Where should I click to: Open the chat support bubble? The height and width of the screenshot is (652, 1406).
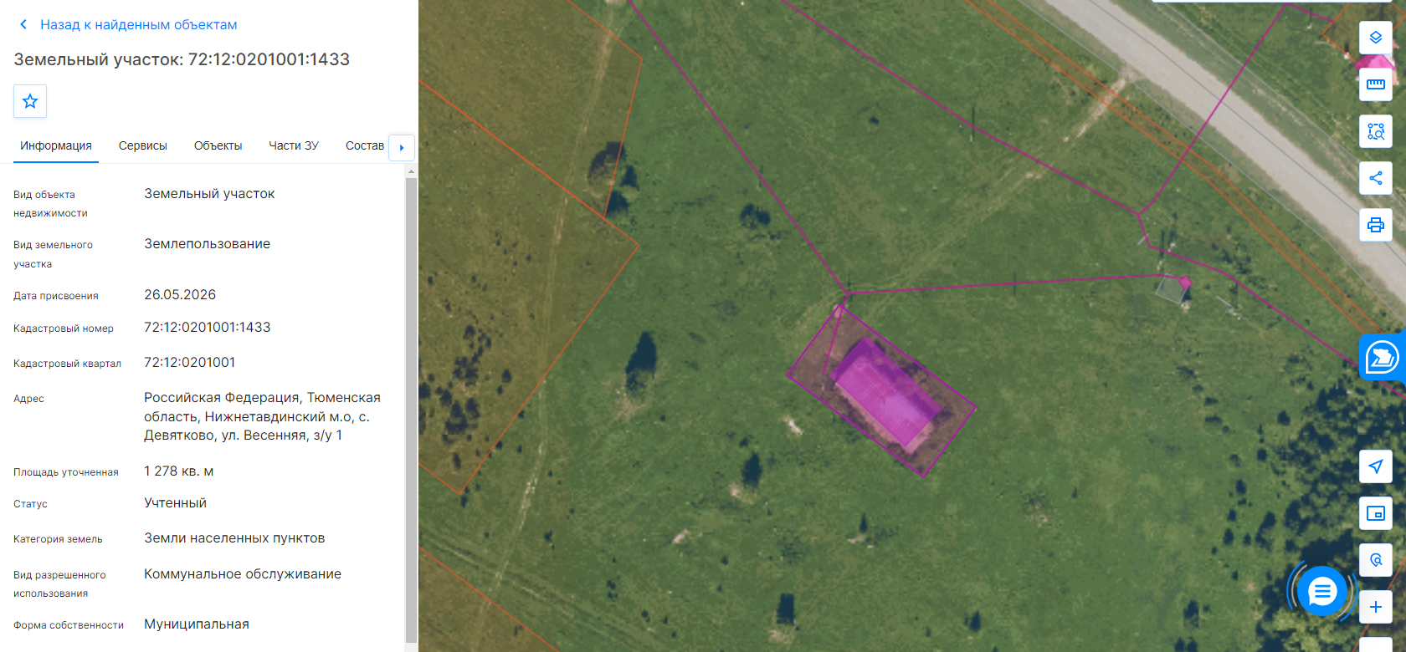[x=1321, y=592]
